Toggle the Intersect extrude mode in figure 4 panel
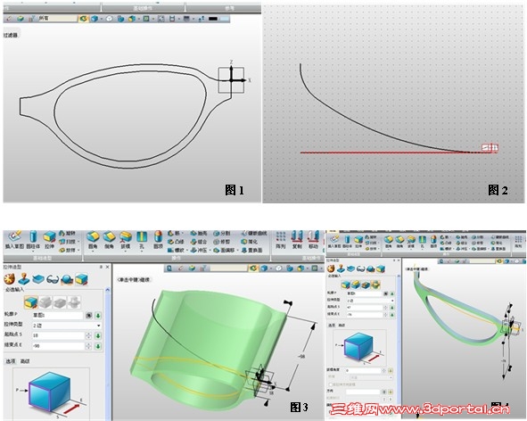This screenshot has width=527, height=421. click(375, 285)
